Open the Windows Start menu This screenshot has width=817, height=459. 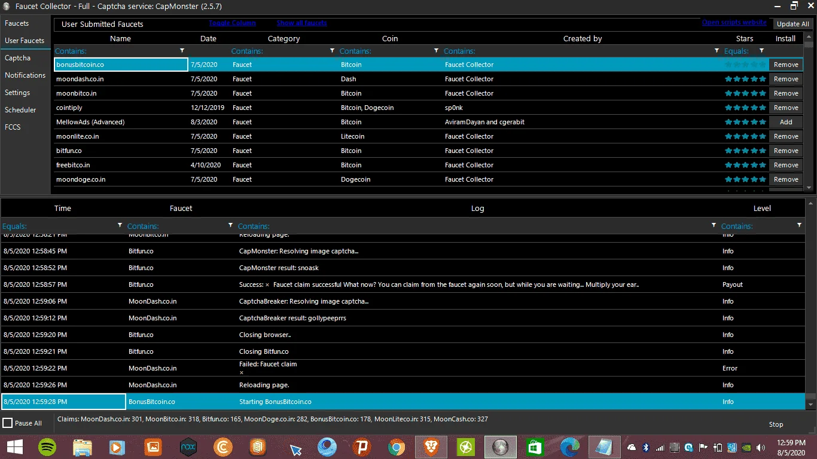(x=14, y=446)
